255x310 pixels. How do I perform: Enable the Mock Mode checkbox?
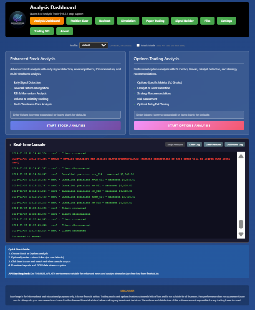point(138,46)
